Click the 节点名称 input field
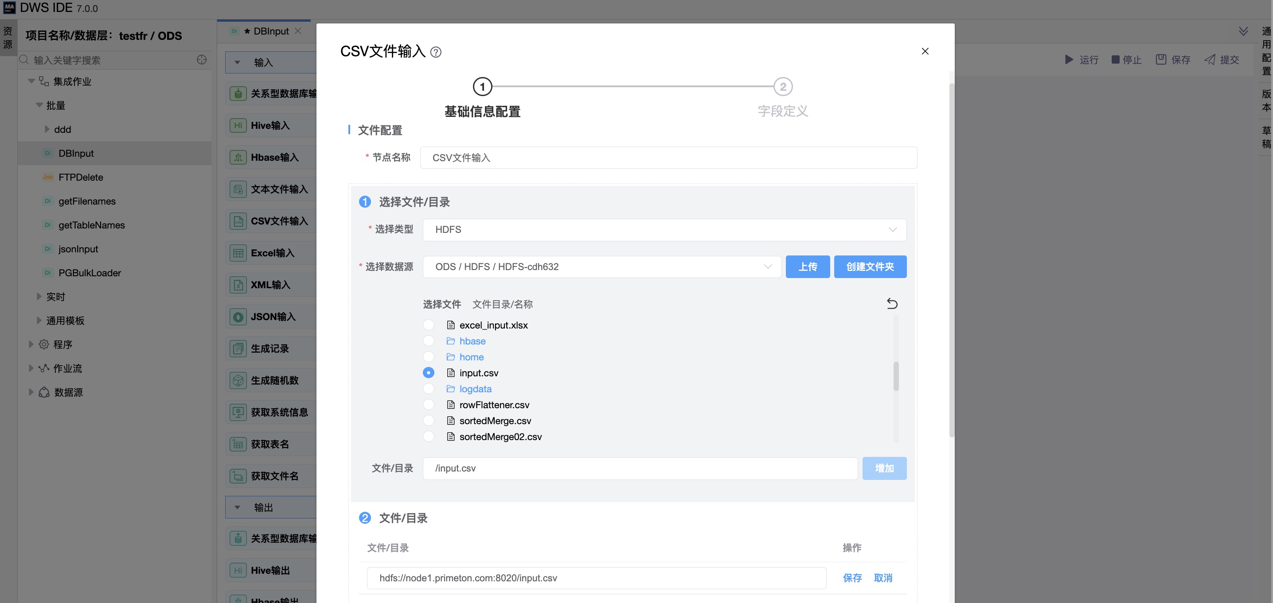This screenshot has width=1273, height=603. [668, 158]
